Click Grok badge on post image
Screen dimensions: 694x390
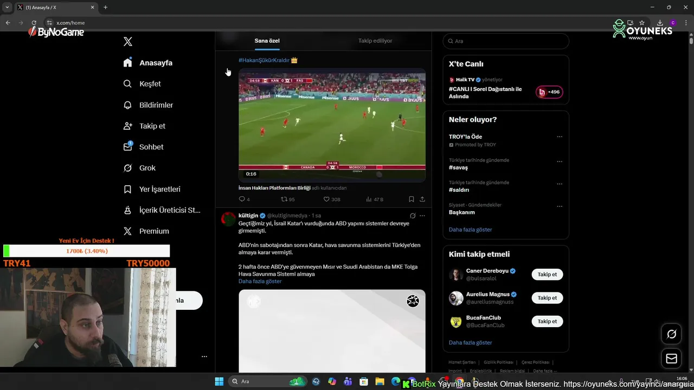point(413,301)
